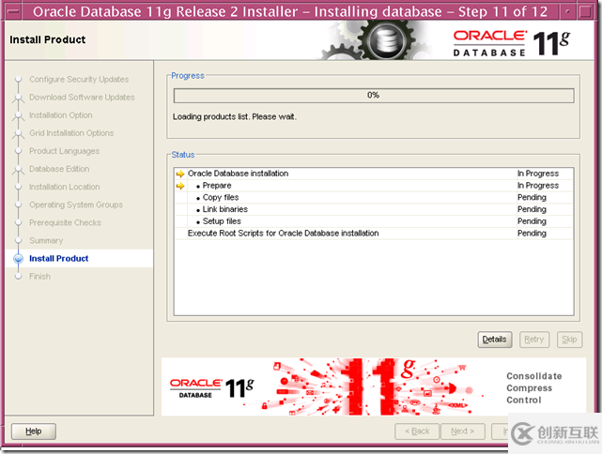The height and width of the screenshot is (454, 602).
Task: Select the Link binaries status row
Action: [374, 209]
